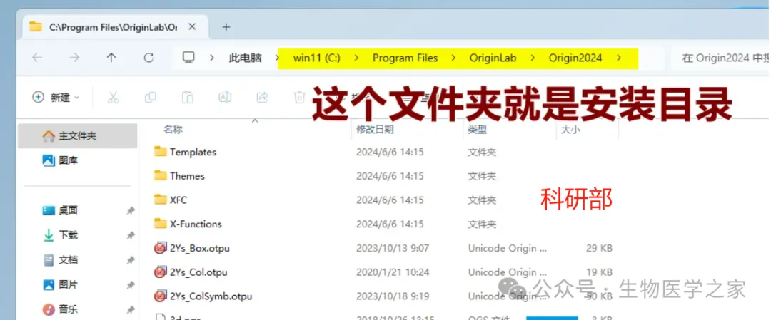This screenshot has width=771, height=320.
Task: Expand chevron after OriginLab breadcrumb
Action: tap(533, 58)
